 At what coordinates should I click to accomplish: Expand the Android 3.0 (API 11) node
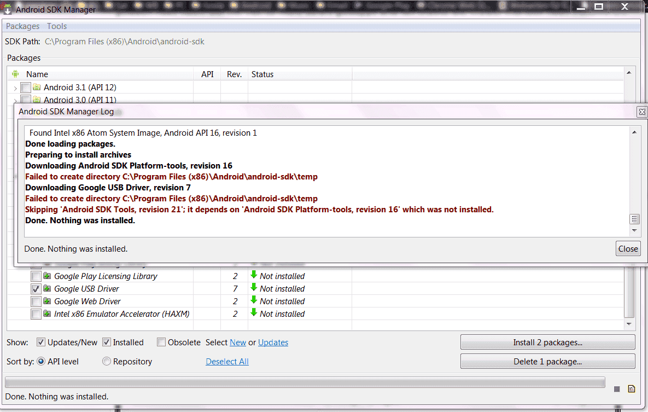(15, 100)
